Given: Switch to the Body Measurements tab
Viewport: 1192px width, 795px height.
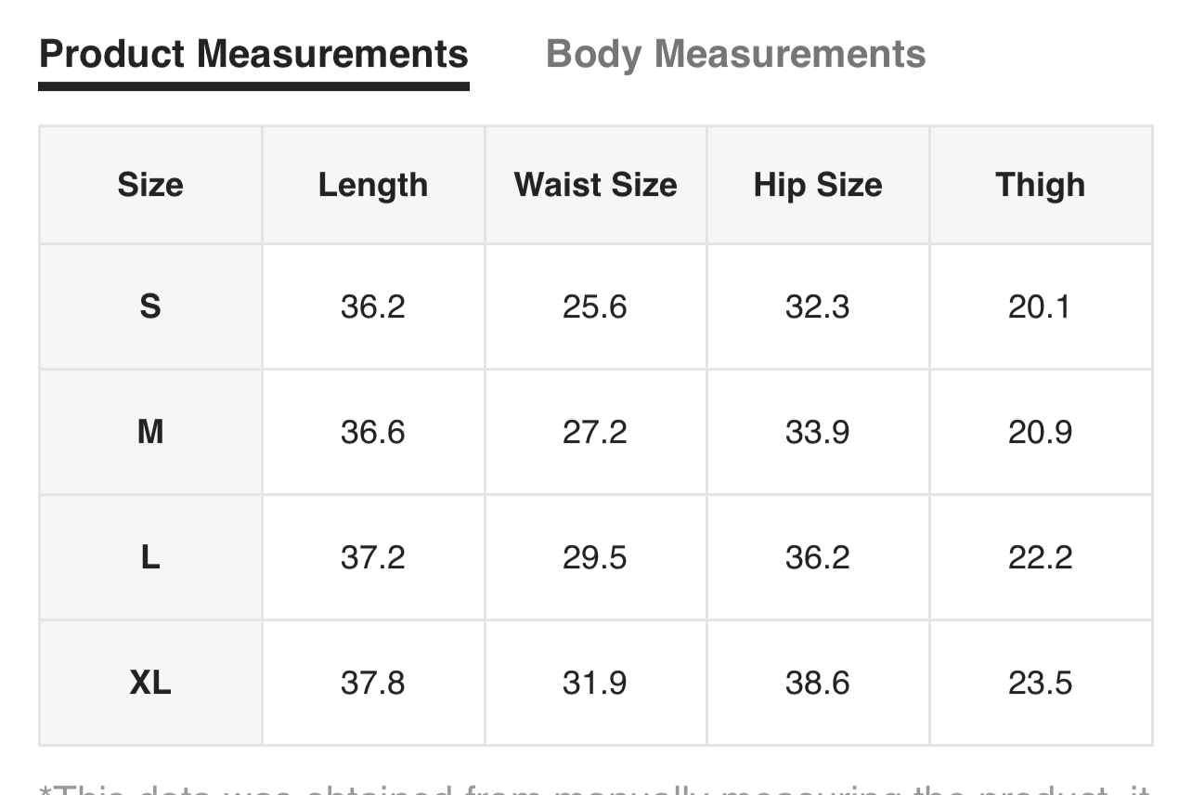Looking at the screenshot, I should 735,54.
